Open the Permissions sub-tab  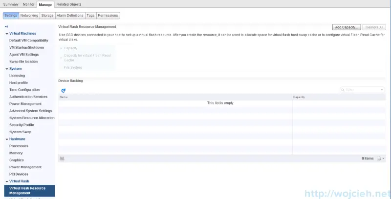(108, 16)
